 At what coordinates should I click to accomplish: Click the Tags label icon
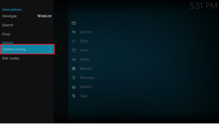[x=74, y=96]
